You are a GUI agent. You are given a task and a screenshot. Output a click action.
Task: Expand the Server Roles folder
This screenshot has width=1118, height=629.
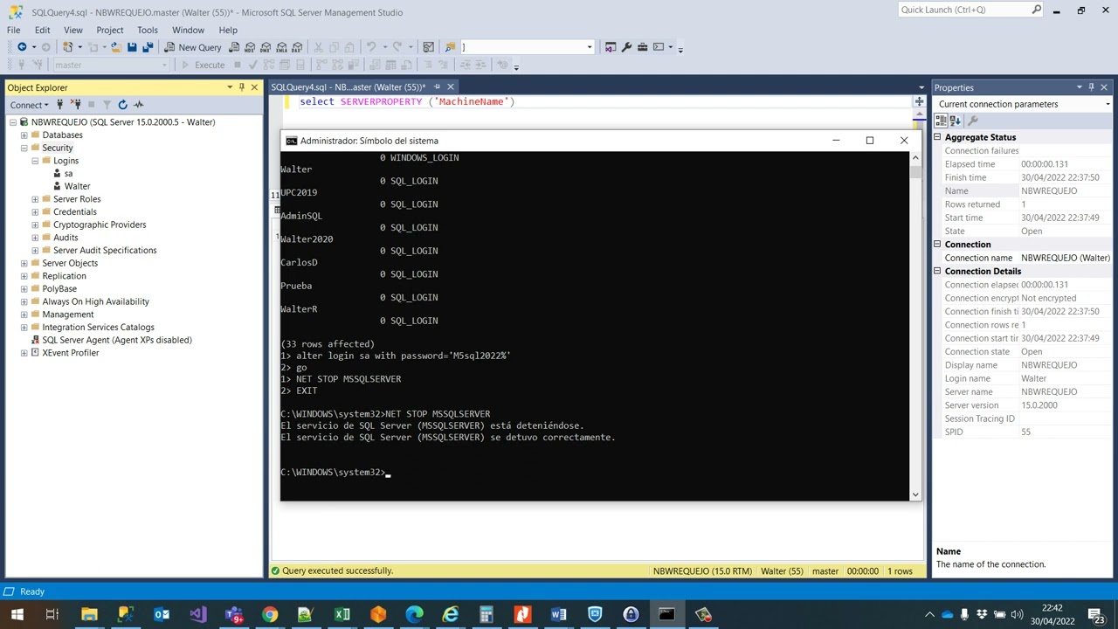[x=35, y=199]
